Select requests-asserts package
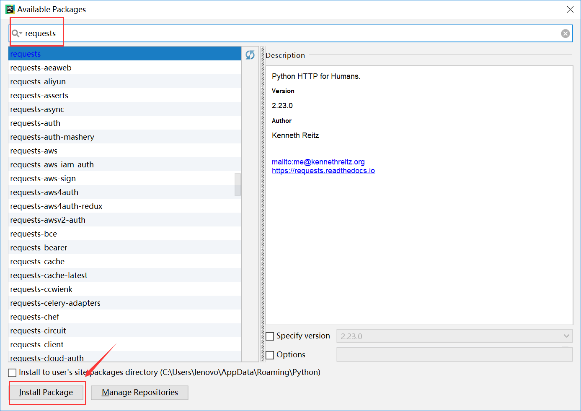 124,95
